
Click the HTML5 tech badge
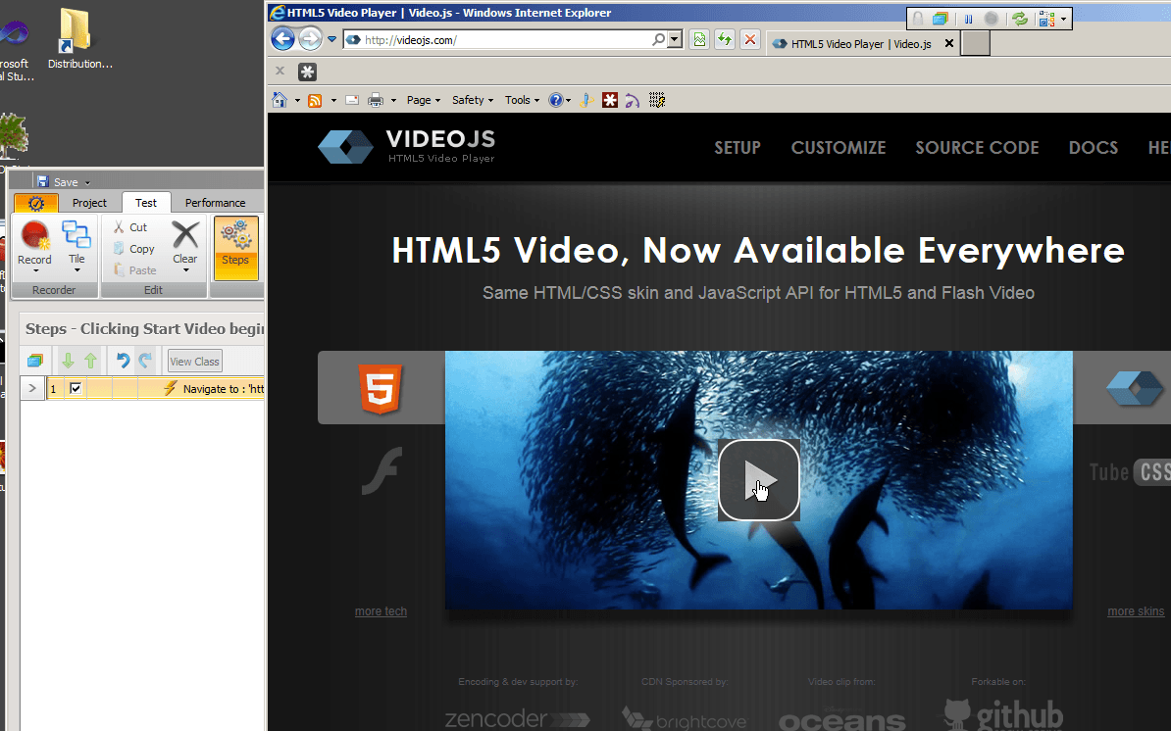click(x=381, y=388)
